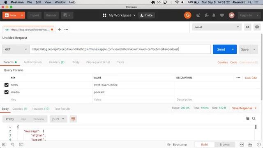Viewport: 263px width, 148px height.
Task: Copy response to clipboard icon
Action: coord(247,118)
